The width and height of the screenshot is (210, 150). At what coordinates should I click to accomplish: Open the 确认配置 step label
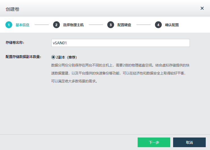tap(172, 25)
